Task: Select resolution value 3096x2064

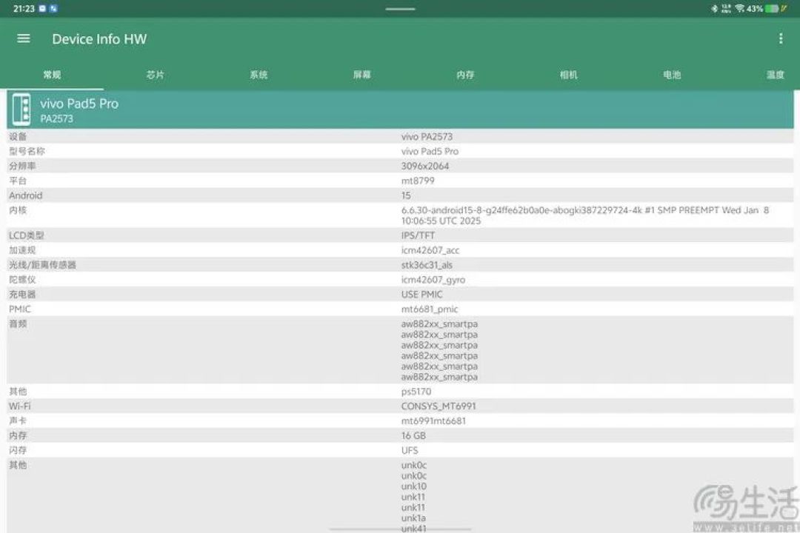Action: [x=425, y=167]
